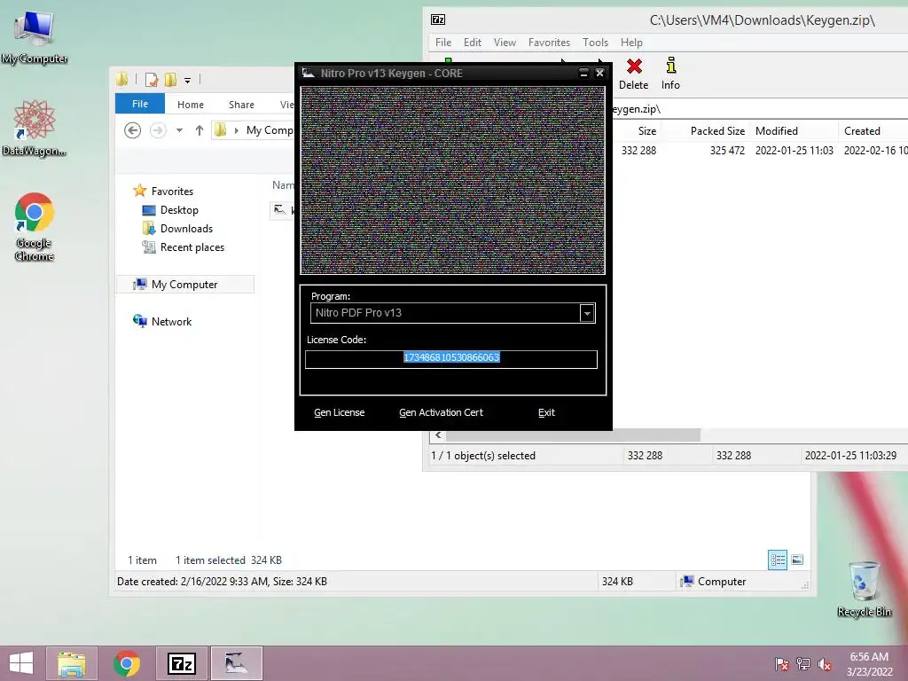This screenshot has width=908, height=681.
Task: Select My Computer in navigation pane
Action: (185, 285)
